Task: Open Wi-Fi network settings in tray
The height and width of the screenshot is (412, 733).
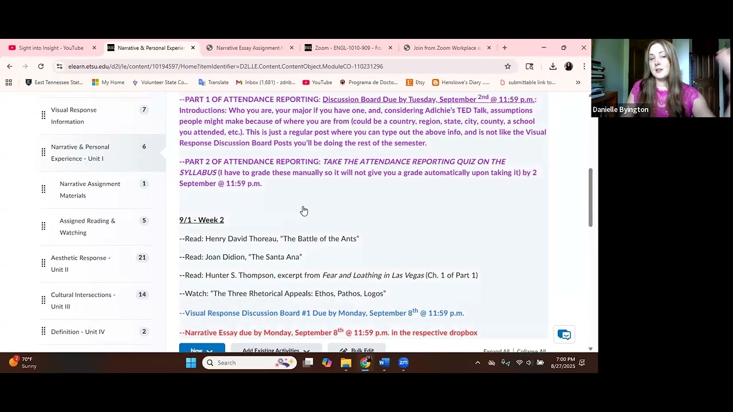Action: 519,363
